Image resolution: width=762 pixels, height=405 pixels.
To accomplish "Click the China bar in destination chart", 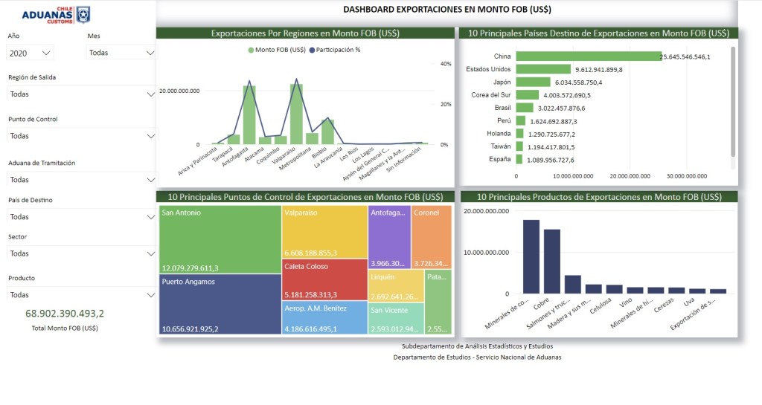I will point(588,56).
